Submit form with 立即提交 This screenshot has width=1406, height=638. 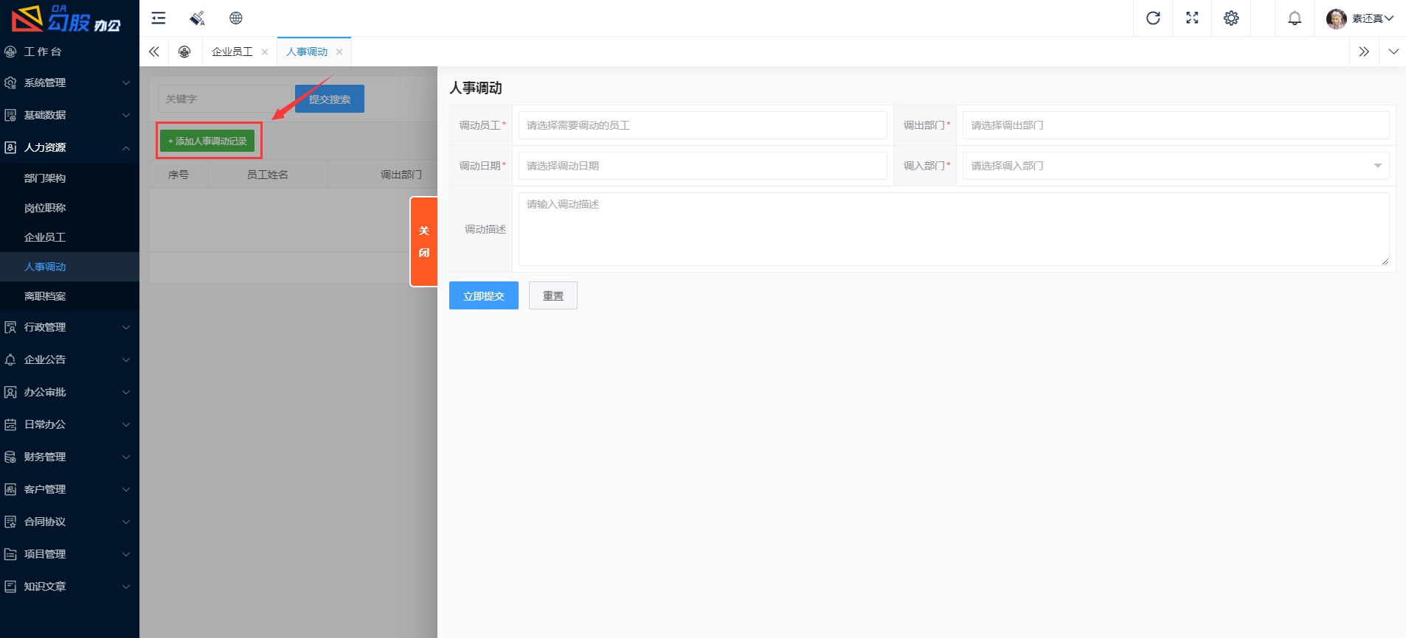(x=484, y=295)
